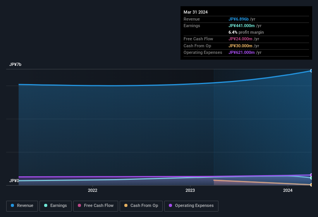Click the 6.4% profit margin text
The image size is (318, 217).
[246, 32]
